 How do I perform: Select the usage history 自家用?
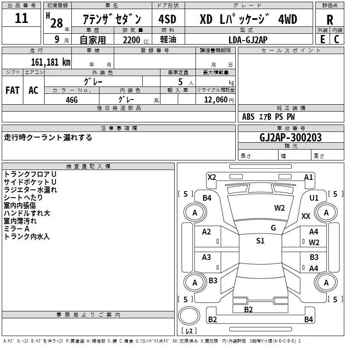(x=93, y=40)
